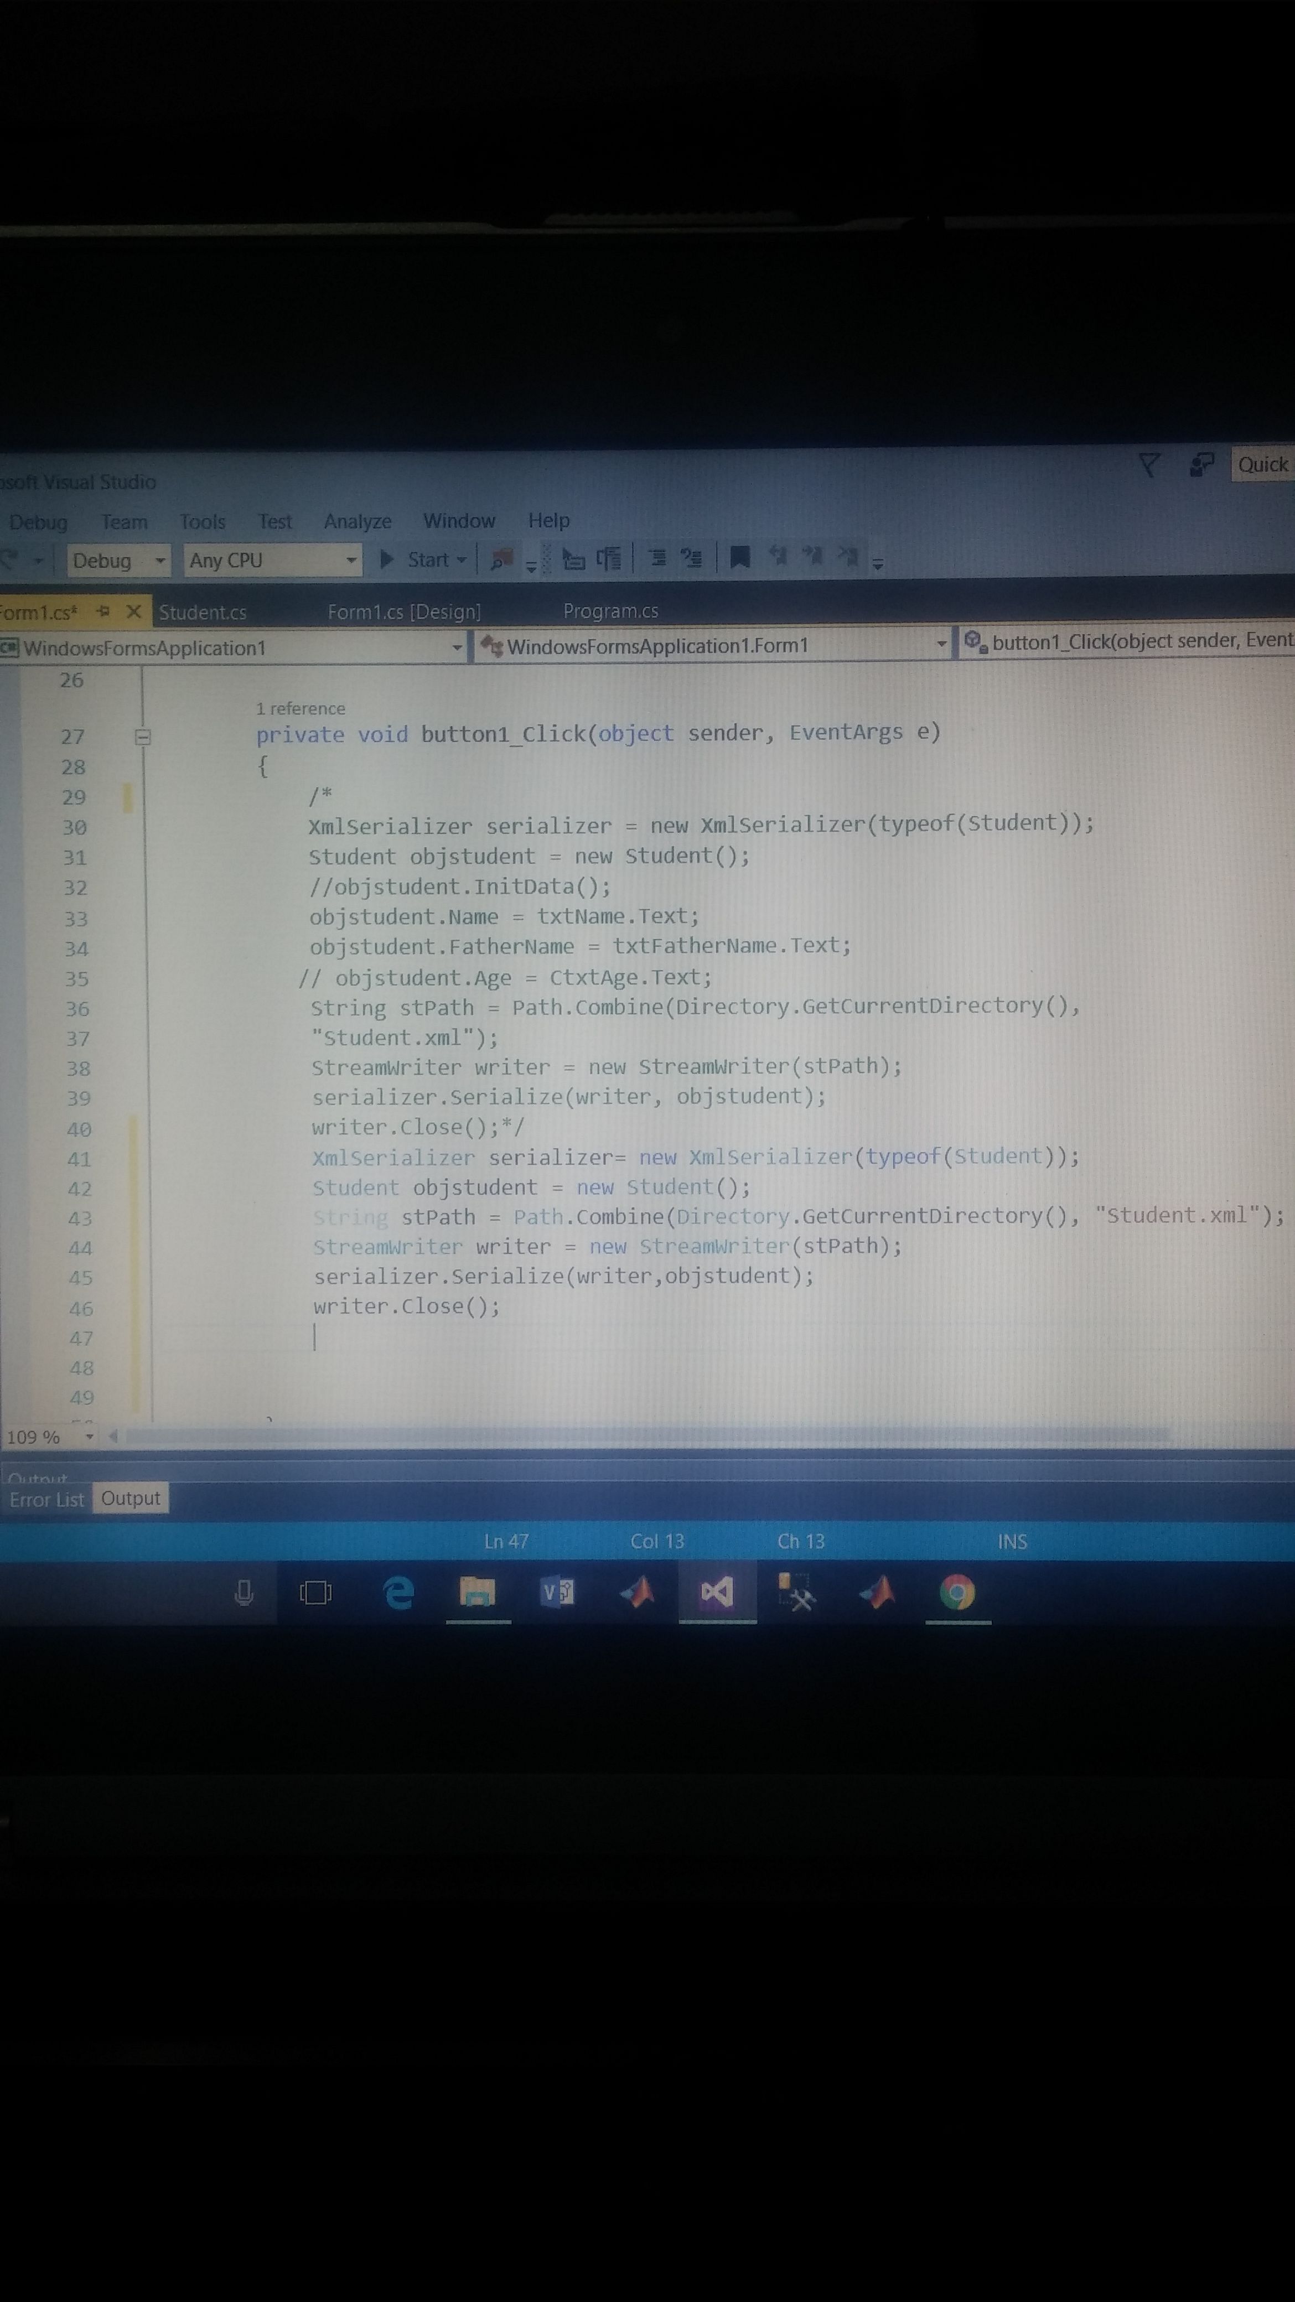
Task: Toggle the pin on the Form1.cs tab
Action: coord(103,611)
